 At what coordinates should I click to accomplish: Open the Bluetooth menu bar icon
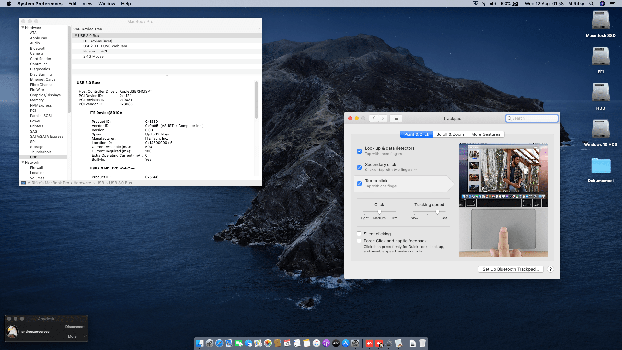click(484, 4)
